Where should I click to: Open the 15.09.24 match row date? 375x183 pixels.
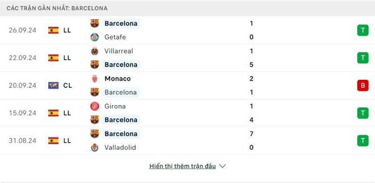[22, 113]
